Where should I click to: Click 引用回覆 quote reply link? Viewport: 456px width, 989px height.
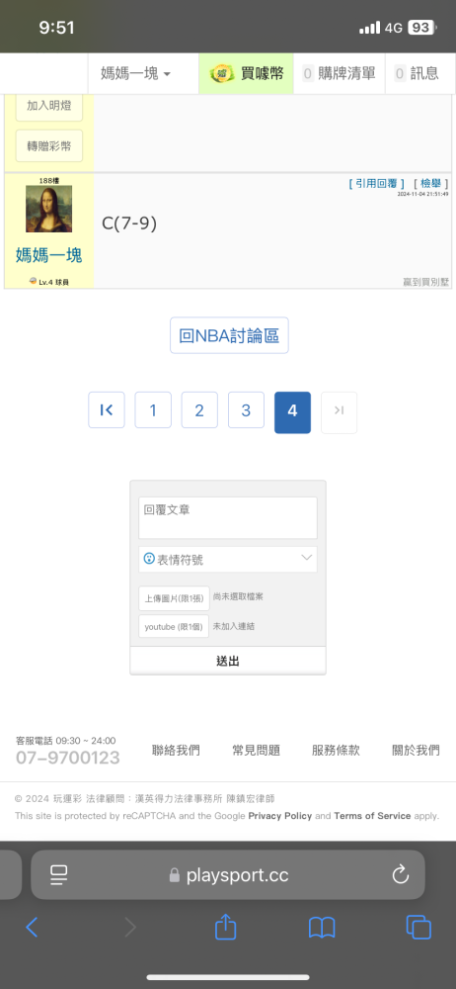point(377,184)
